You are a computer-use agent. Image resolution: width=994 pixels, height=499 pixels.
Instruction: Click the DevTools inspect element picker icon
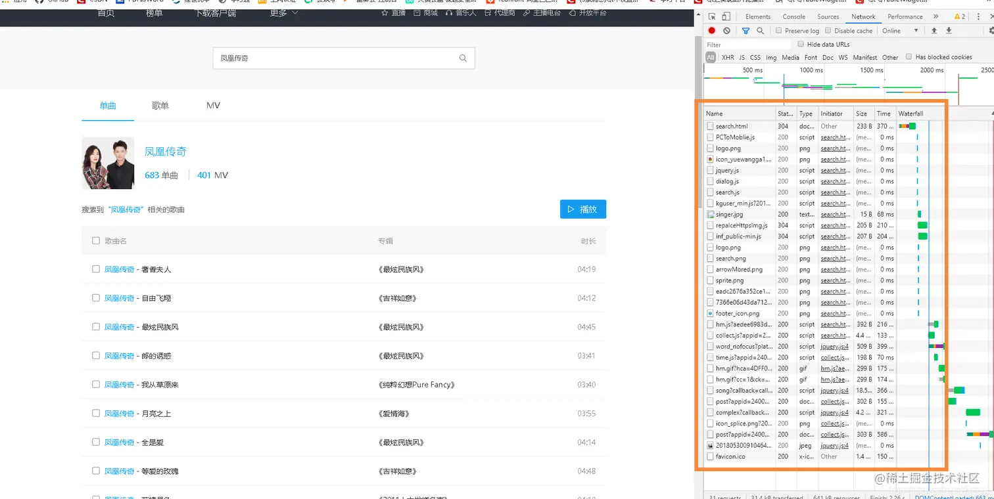point(712,16)
